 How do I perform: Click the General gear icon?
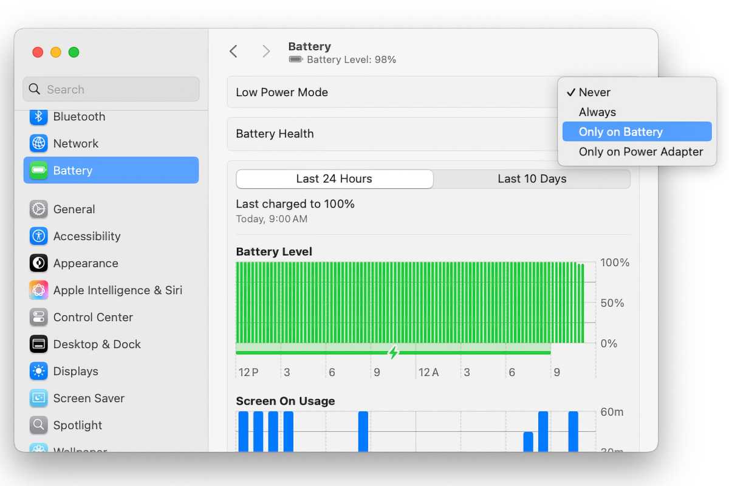point(39,209)
